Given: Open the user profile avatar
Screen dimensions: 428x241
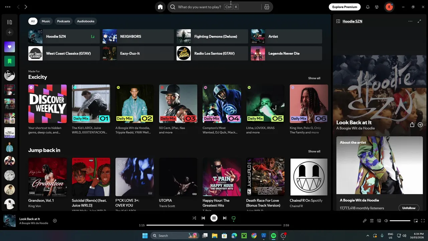Looking at the screenshot, I should pyautogui.click(x=389, y=7).
